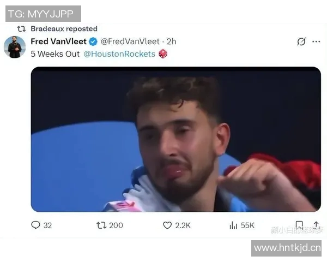The width and height of the screenshot is (327, 262).
Task: Repost the tweet using the arrows icon beside 200
Action: click(x=101, y=225)
